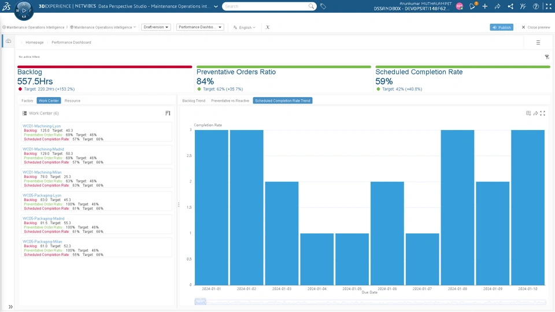
Task: Click the chart share arrow icon
Action: [535, 113]
